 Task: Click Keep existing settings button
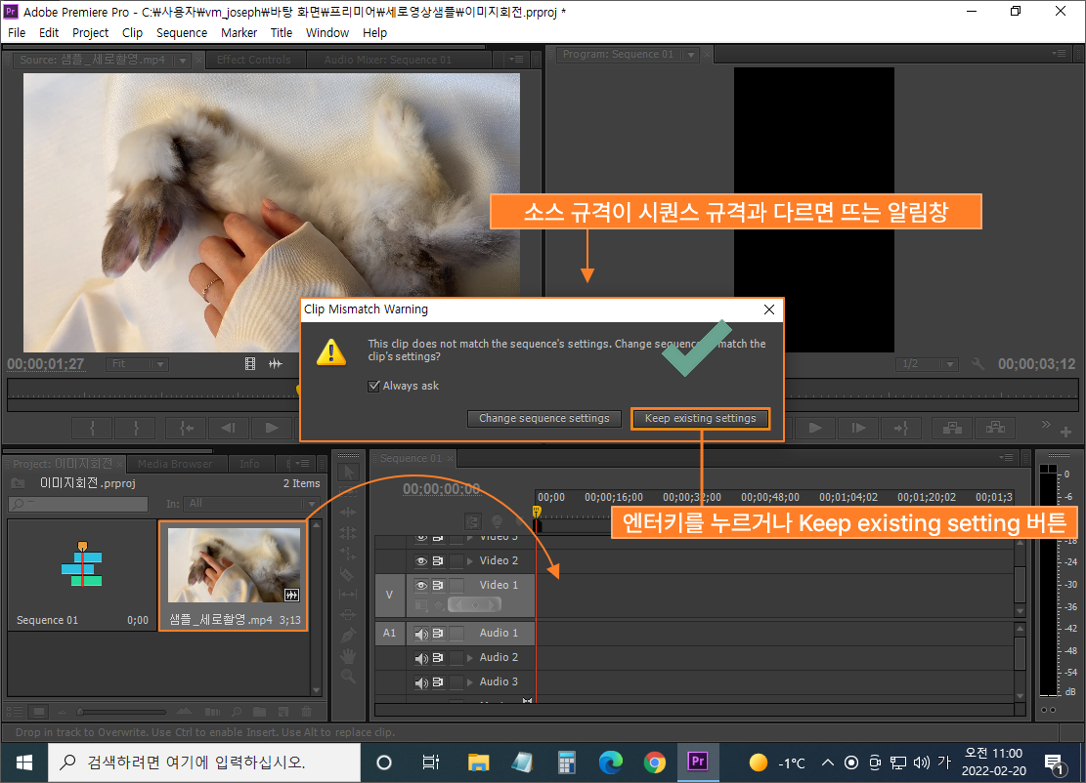point(700,419)
